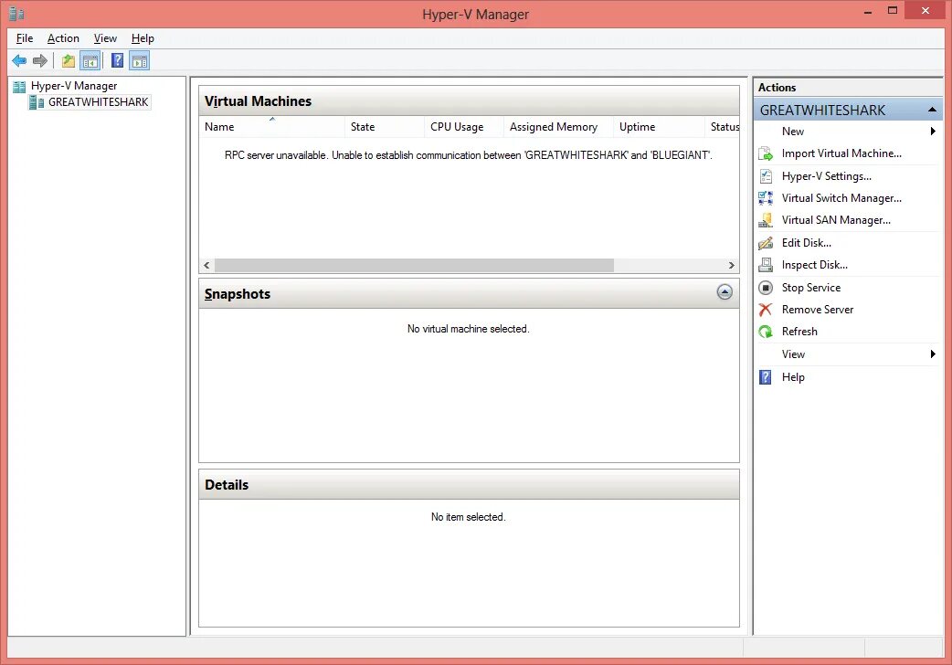952x665 pixels.
Task: Click the Up one level folder icon
Action: point(69,60)
